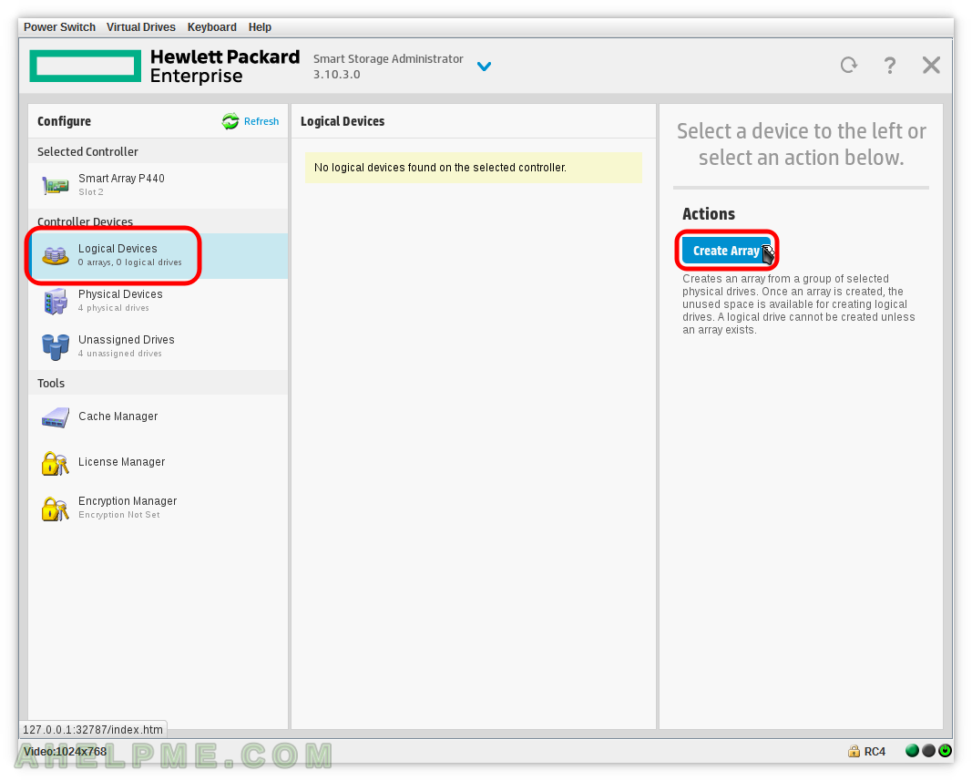Click the Logical Devices panel heading

pos(343,121)
